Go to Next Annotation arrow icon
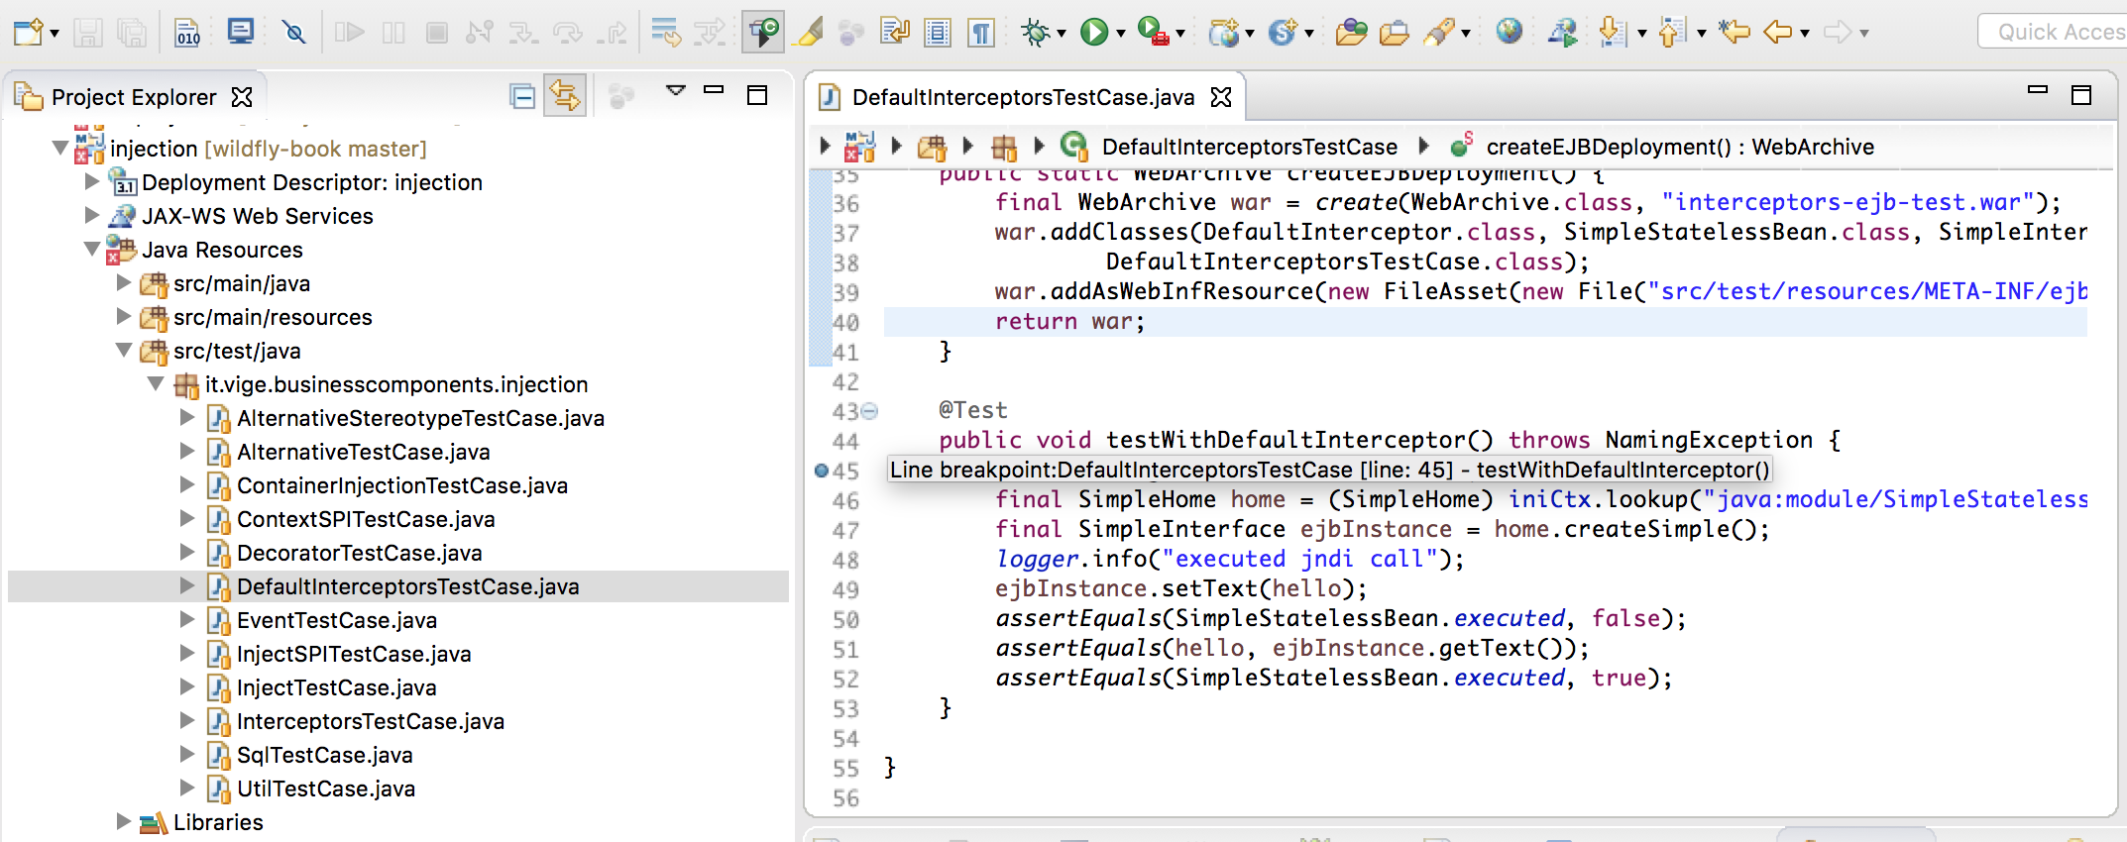2127x842 pixels. [1613, 33]
